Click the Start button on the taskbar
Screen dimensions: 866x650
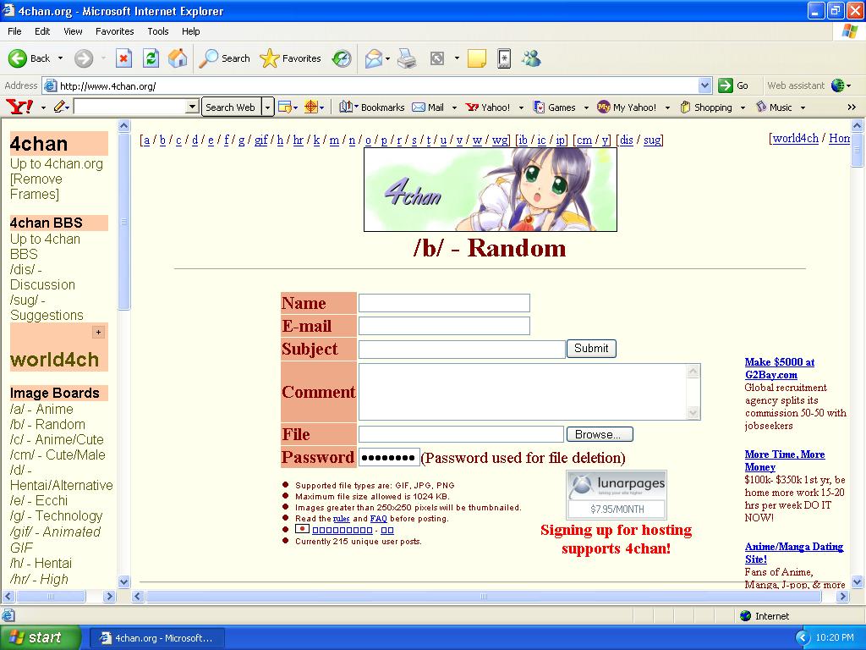(x=40, y=637)
